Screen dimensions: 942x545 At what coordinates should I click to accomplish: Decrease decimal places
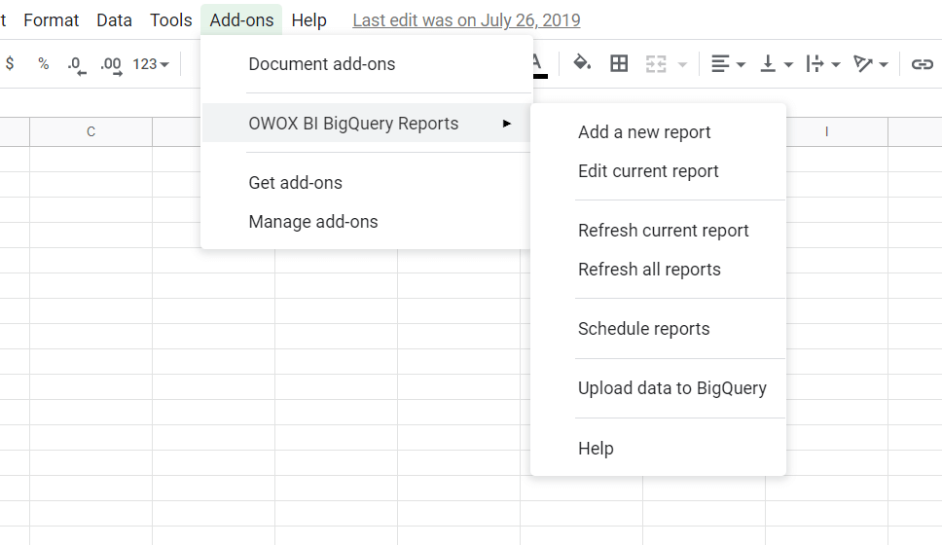pyautogui.click(x=76, y=64)
